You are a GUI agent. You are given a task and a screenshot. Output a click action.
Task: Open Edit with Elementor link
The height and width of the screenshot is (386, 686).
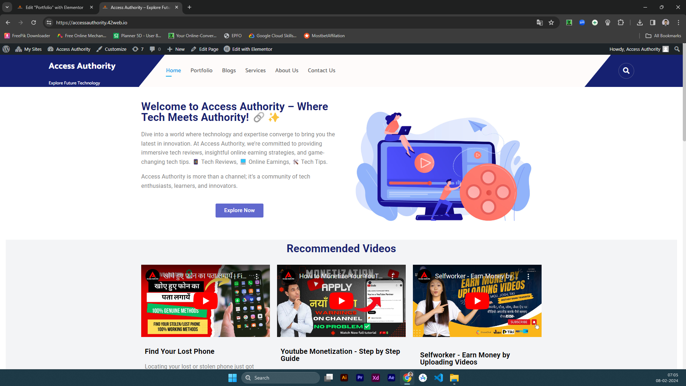(248, 49)
